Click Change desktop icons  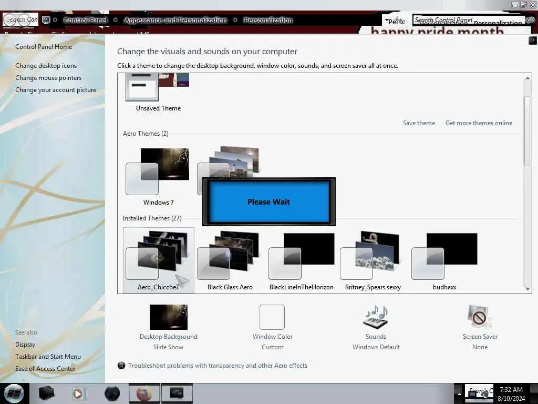[x=46, y=66]
